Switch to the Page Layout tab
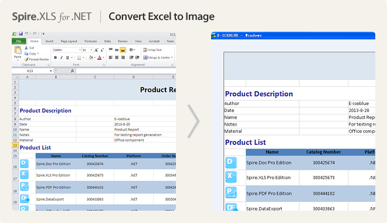Viewport: 387px width, 223px height. coord(69,41)
